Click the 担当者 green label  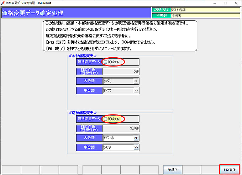[x=162, y=16]
